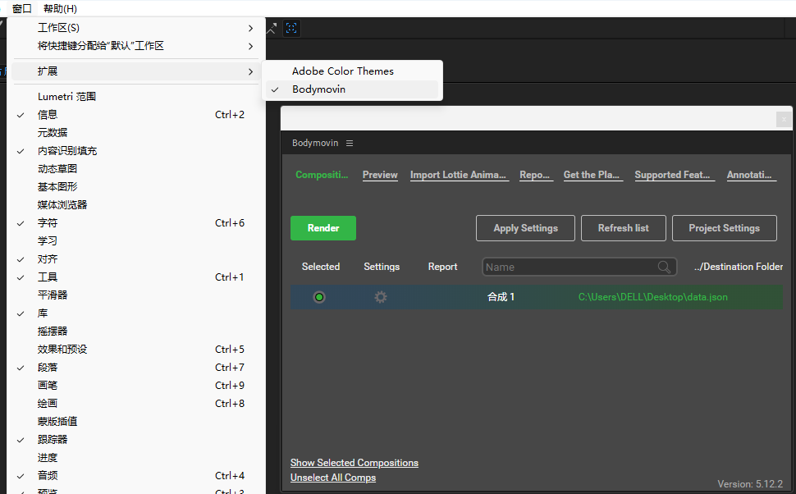Expand the 将快捷键分配给"默认"工作区 submenu
Screen dimensions: 796x494
click(x=136, y=46)
